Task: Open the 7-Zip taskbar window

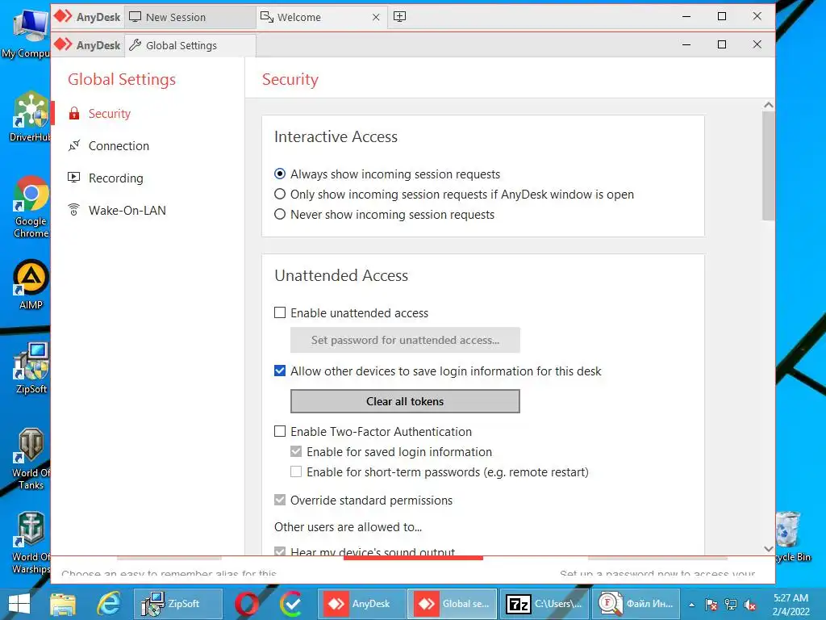Action: 544,604
